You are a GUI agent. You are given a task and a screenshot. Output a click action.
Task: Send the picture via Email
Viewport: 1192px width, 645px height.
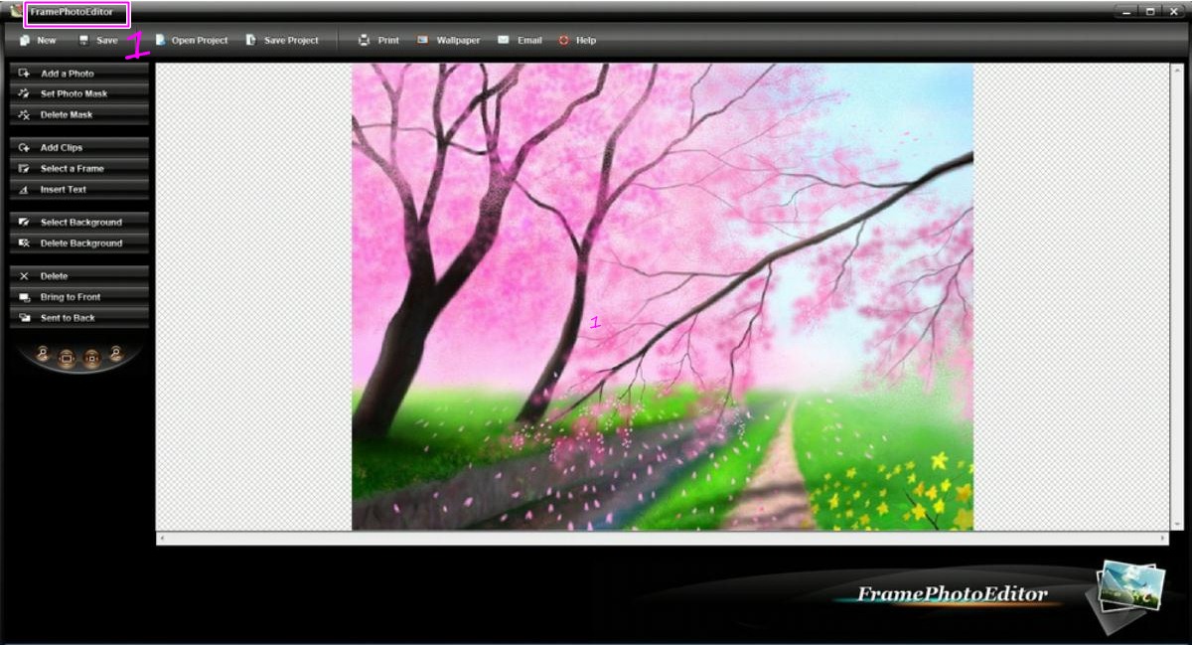coord(520,41)
